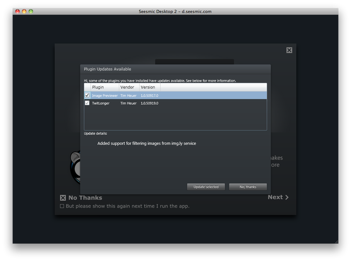Click version '1.0.50917.0' cell
This screenshot has height=261, width=351.
[x=149, y=95]
